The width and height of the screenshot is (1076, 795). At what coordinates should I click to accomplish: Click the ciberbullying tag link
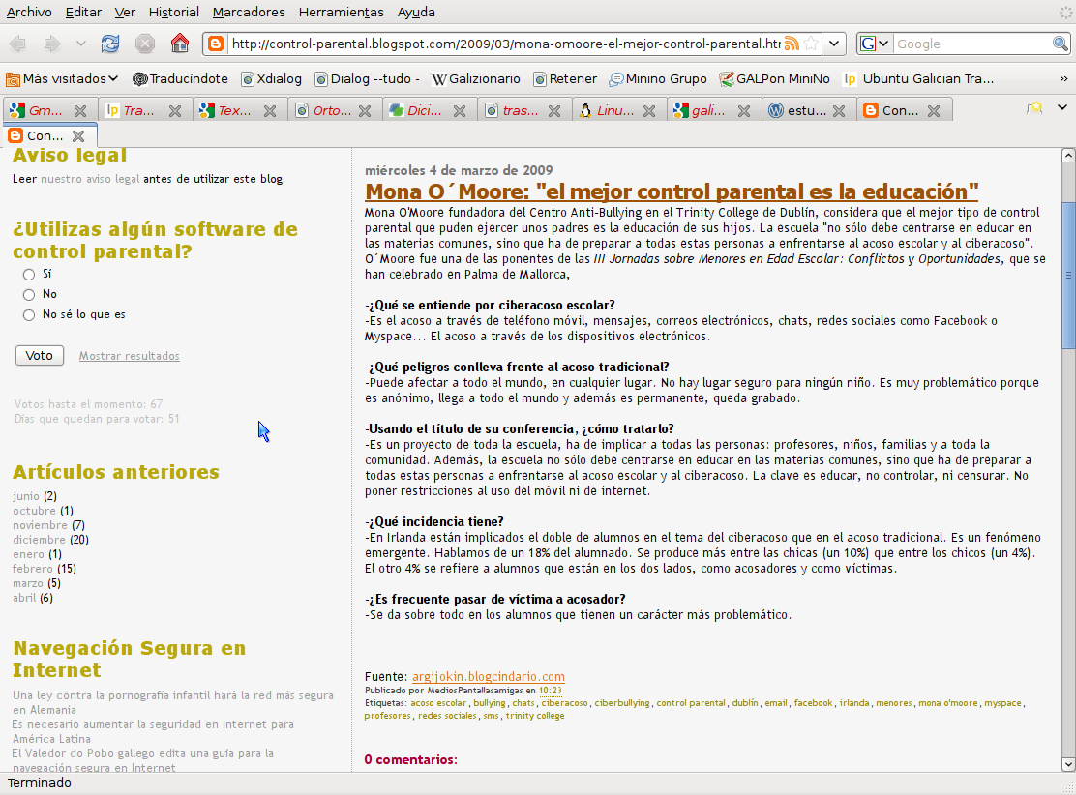[622, 703]
